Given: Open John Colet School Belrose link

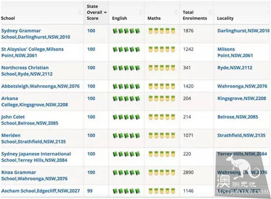Looking at the screenshot, I should [x=30, y=120].
